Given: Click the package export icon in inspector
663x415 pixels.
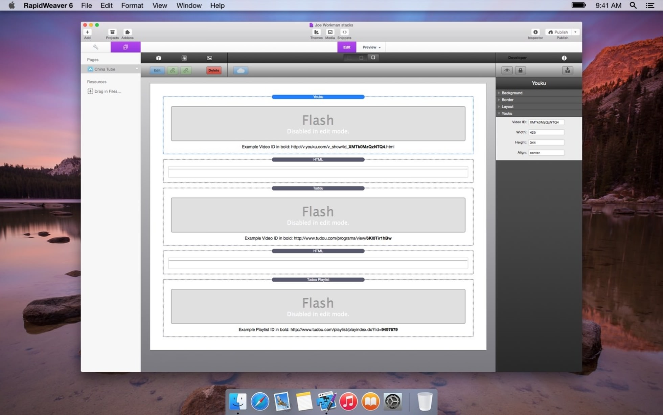Looking at the screenshot, I should (x=568, y=70).
